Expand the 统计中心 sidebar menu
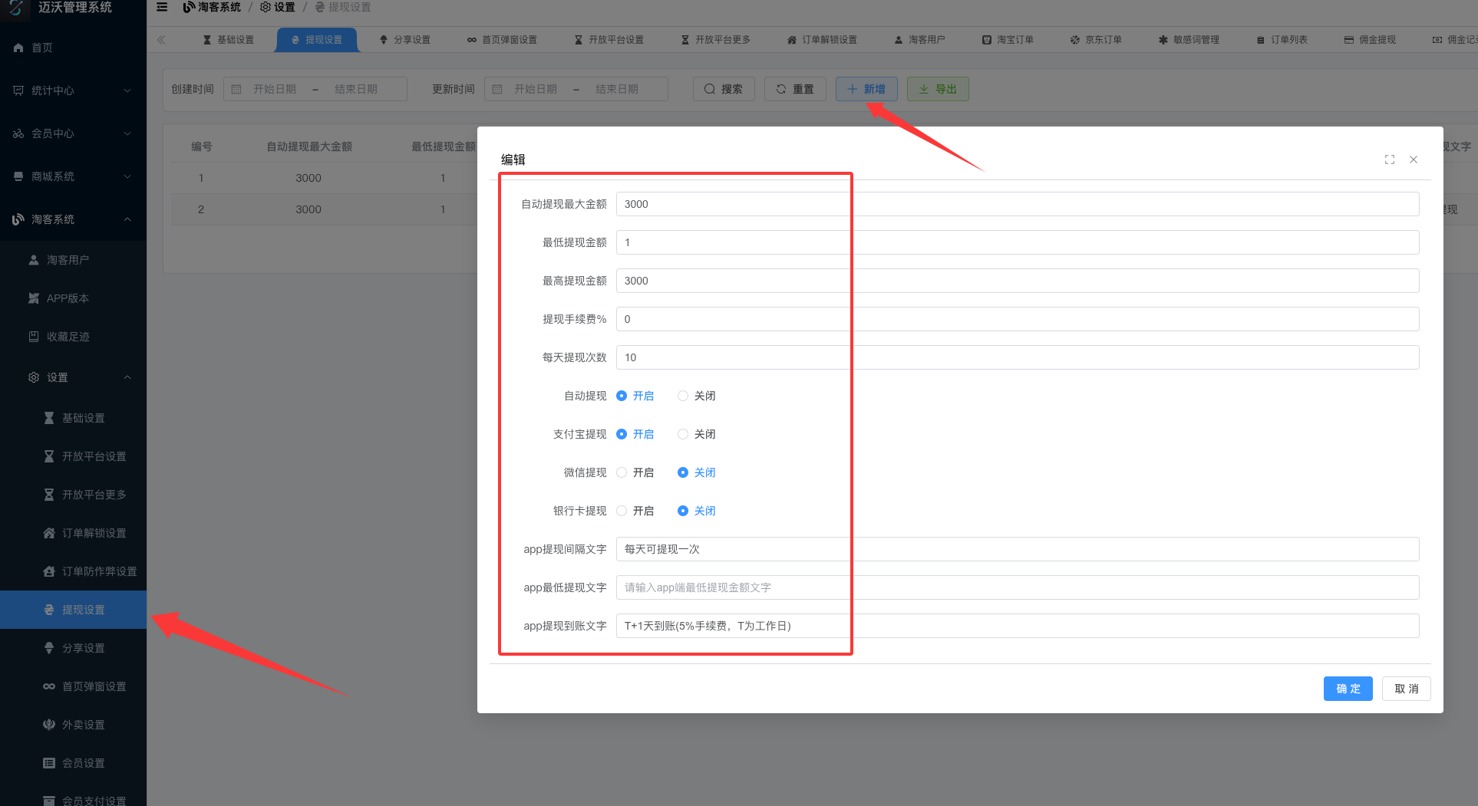 [x=73, y=90]
